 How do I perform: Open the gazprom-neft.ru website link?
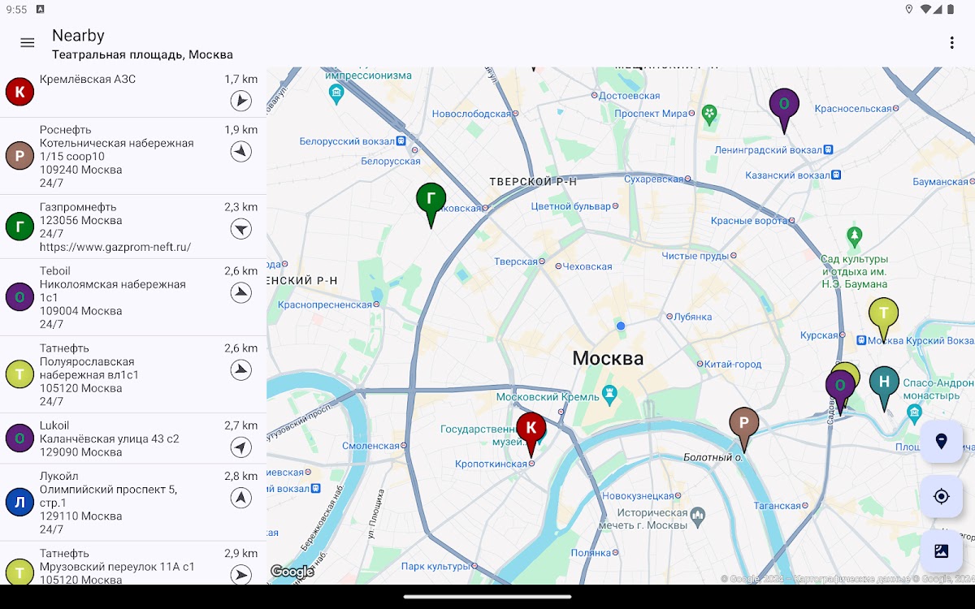115,247
